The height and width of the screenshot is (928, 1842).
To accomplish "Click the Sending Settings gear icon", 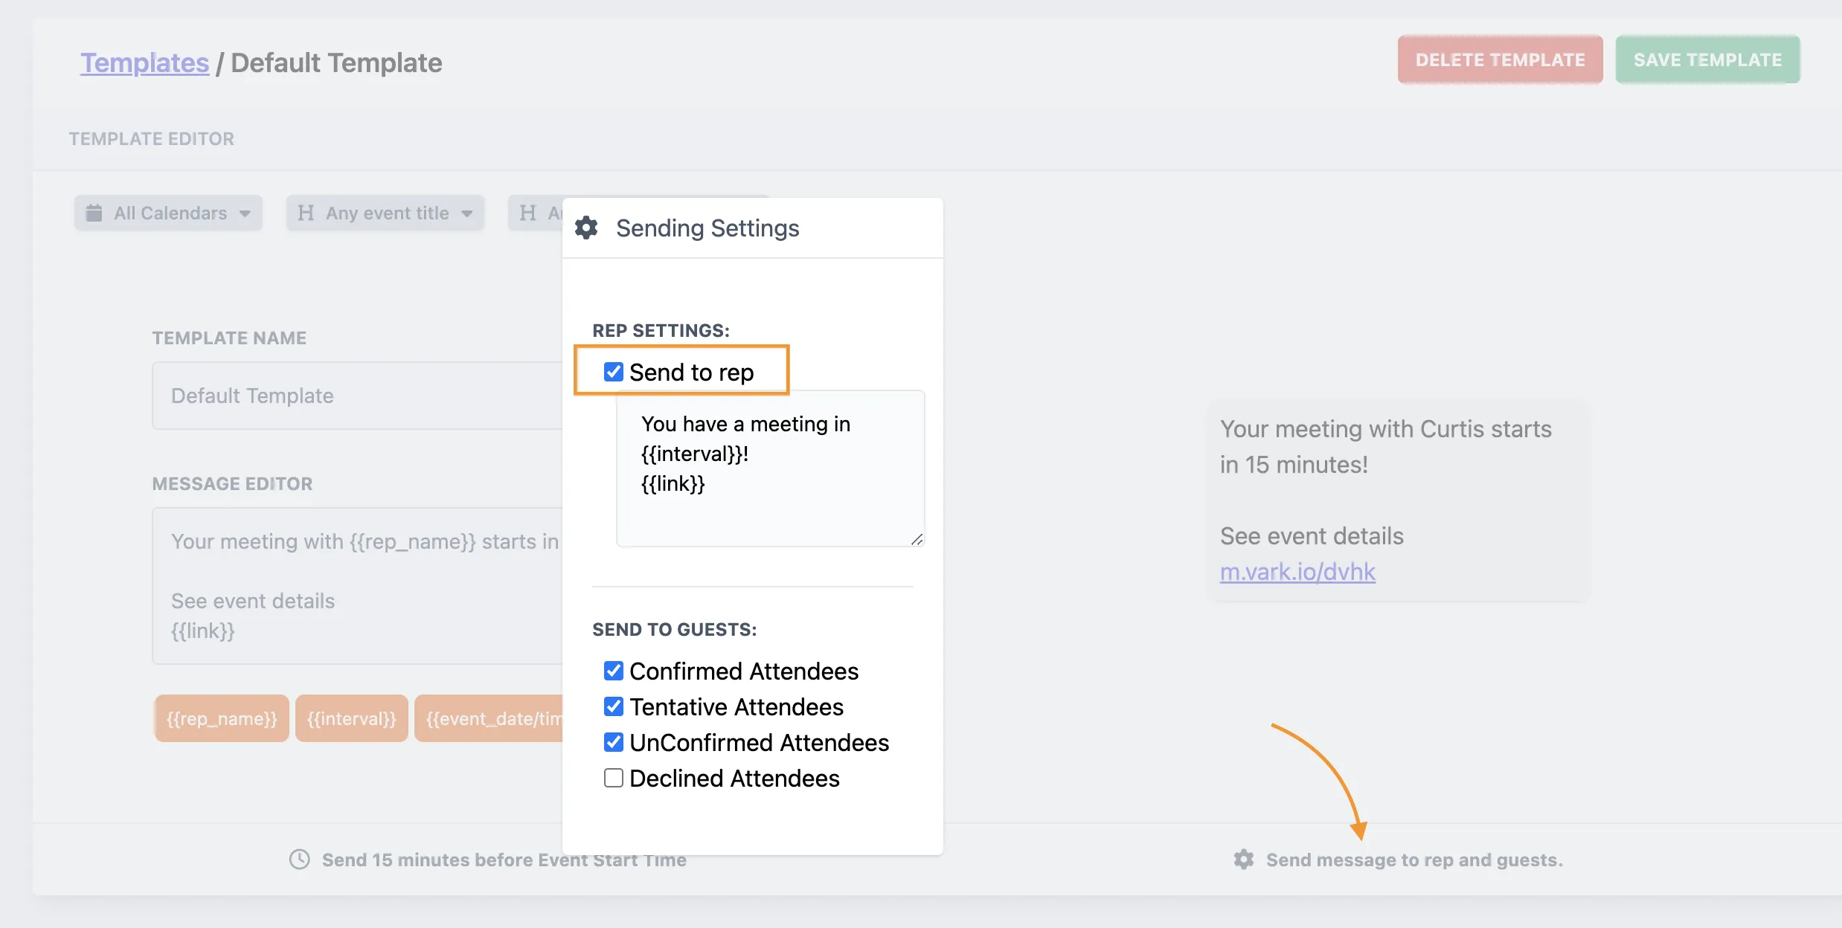I will click(586, 228).
